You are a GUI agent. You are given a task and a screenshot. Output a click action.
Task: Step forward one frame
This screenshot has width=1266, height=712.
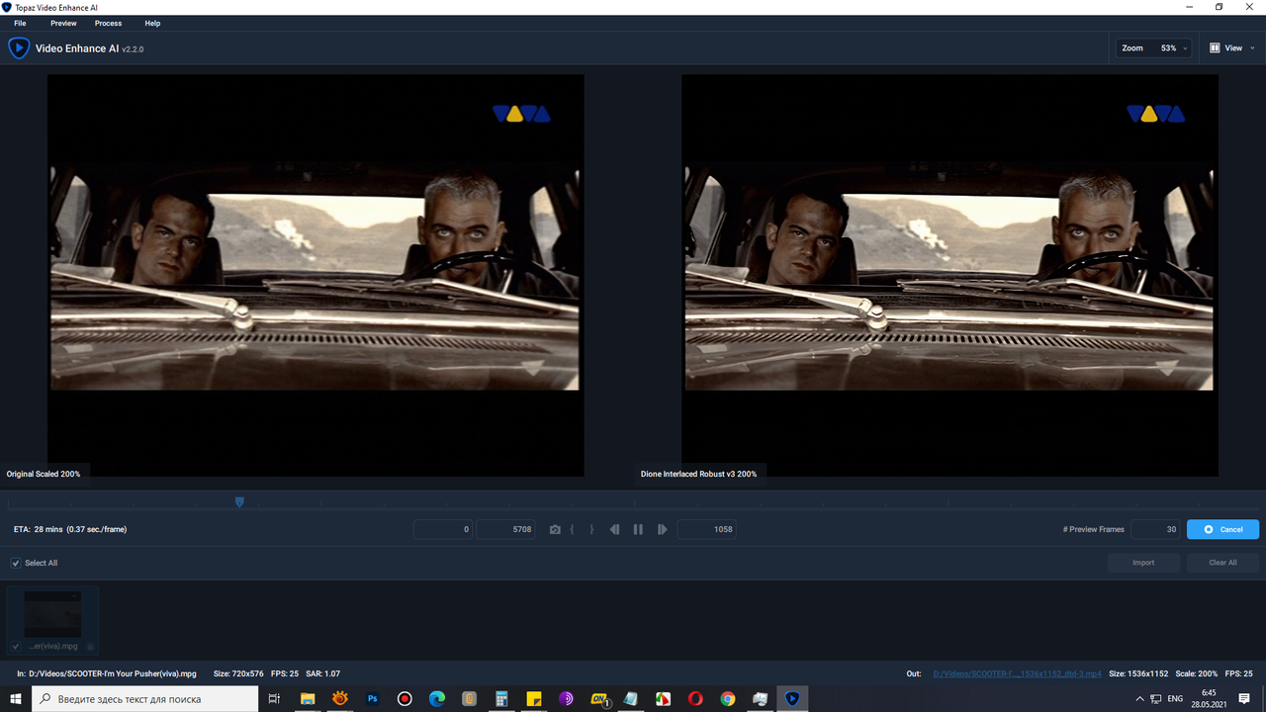point(663,530)
